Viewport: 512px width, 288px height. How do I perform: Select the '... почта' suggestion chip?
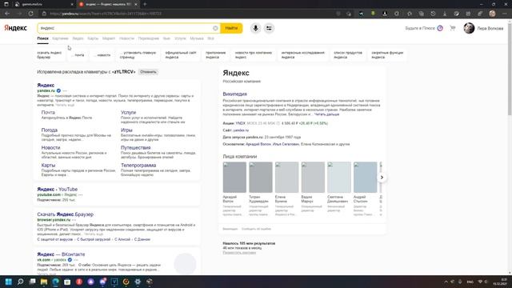click(x=78, y=55)
